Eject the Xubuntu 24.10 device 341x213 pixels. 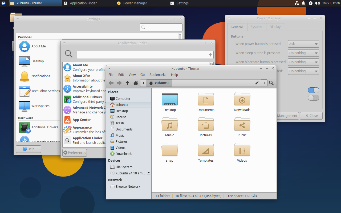tap(149, 173)
